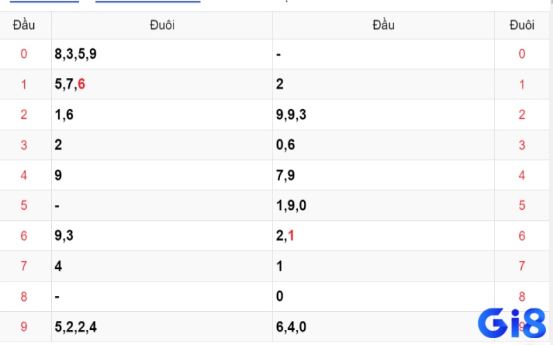Click the cell containing 6,4,0

click(x=384, y=326)
